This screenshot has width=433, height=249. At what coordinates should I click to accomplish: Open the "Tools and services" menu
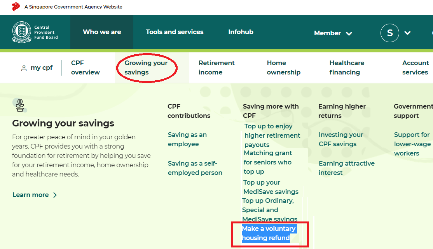click(174, 32)
